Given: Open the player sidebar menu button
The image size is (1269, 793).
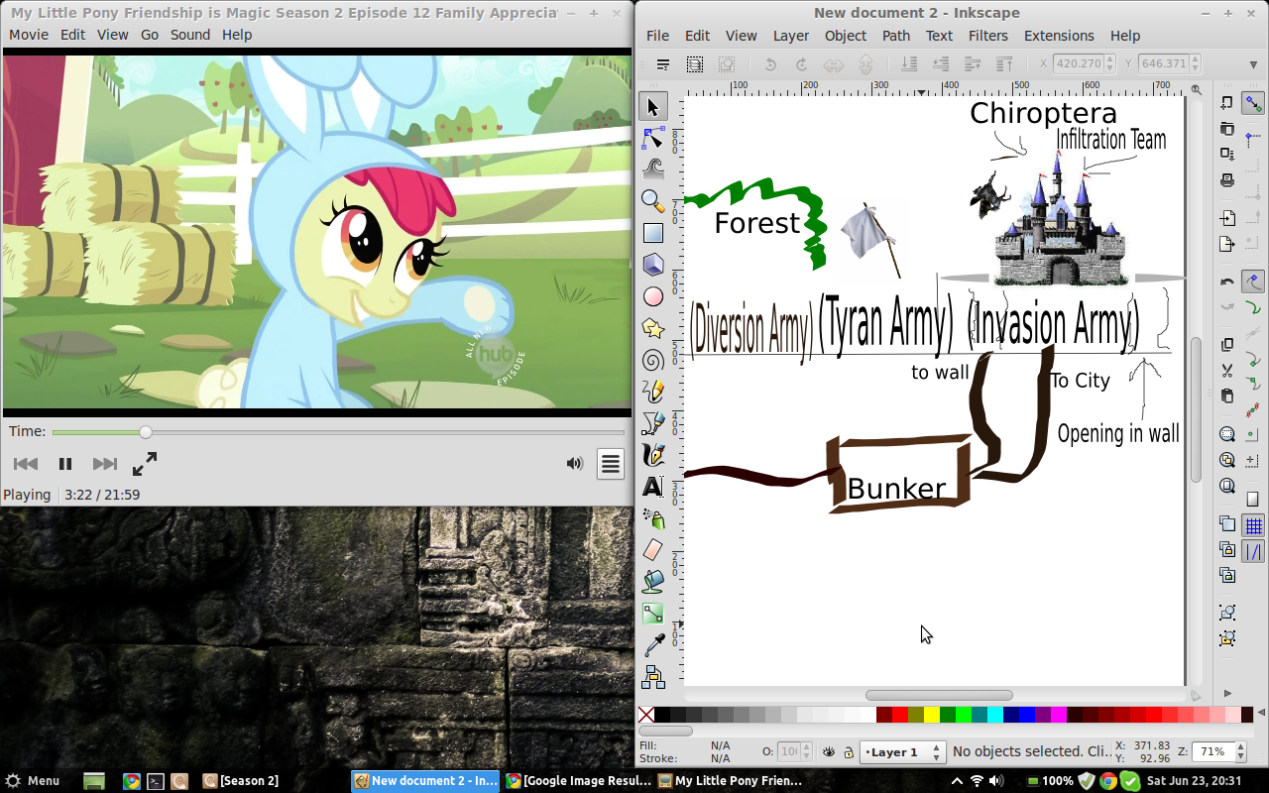Looking at the screenshot, I should tap(610, 464).
